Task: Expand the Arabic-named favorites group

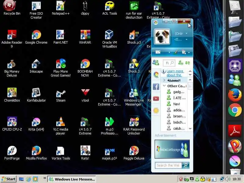Action: tap(164, 80)
